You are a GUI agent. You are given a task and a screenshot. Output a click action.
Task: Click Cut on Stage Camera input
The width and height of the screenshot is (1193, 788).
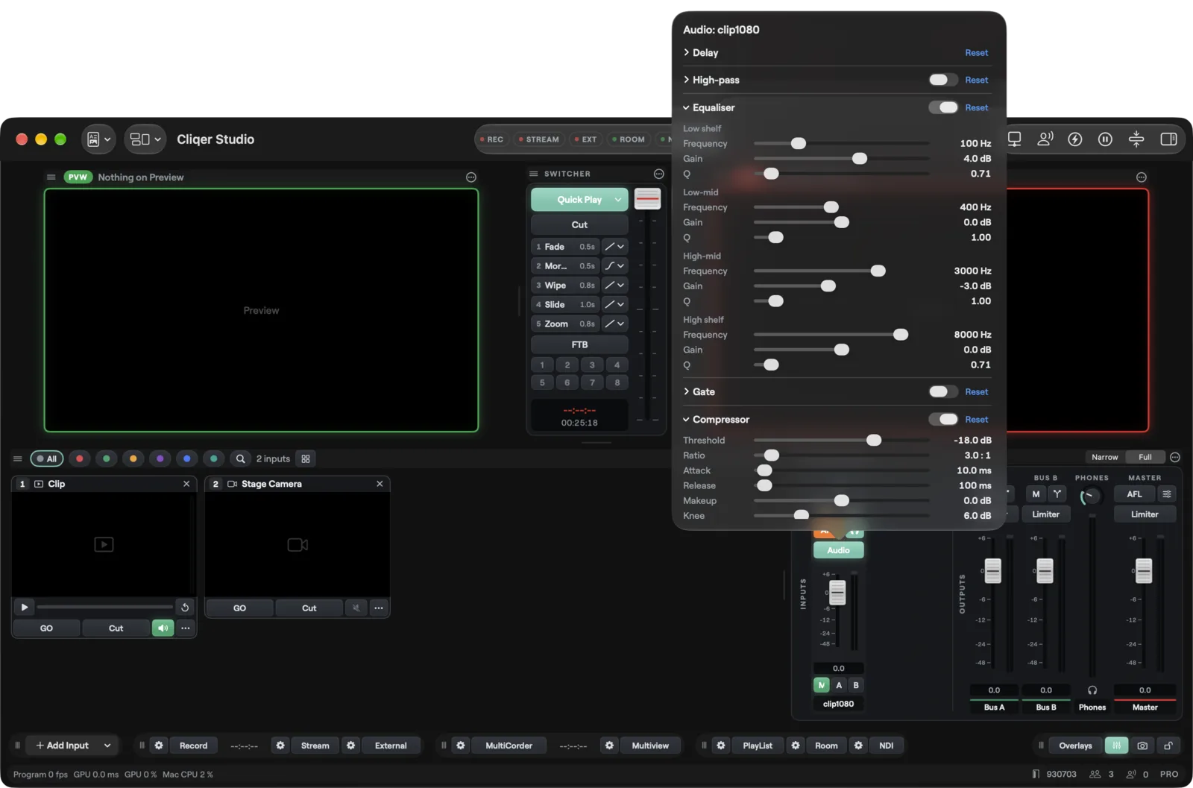(x=309, y=608)
